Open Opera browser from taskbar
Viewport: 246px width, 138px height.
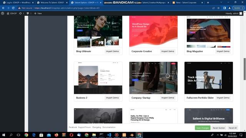coord(71,135)
